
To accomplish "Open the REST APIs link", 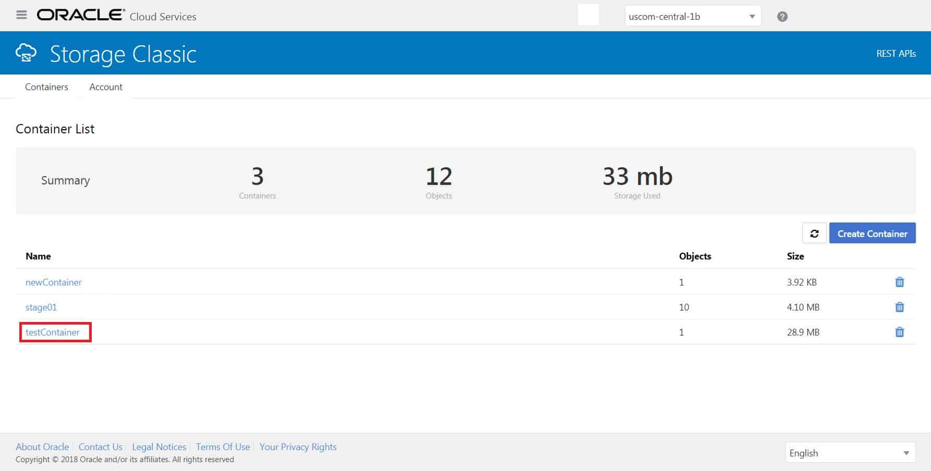I will click(896, 54).
